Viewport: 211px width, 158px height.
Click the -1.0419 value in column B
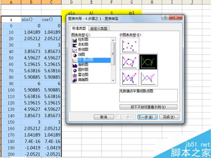pyautogui.click(x=31, y=148)
